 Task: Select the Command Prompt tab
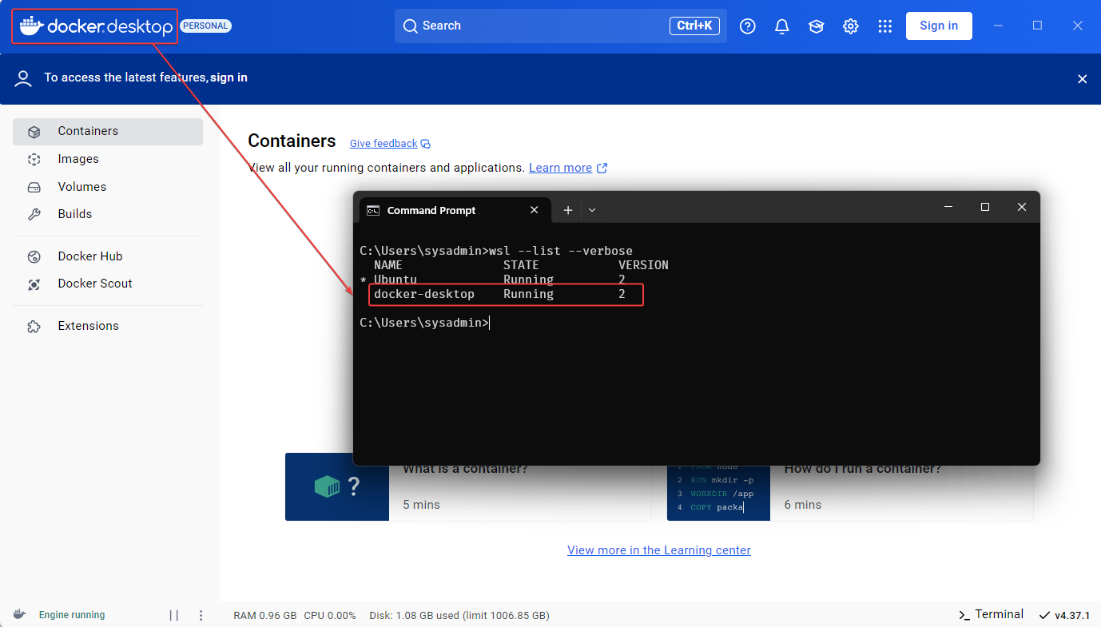[x=455, y=210]
